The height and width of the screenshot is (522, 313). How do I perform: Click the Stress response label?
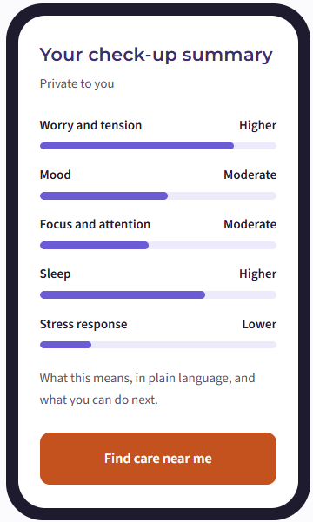(x=83, y=324)
